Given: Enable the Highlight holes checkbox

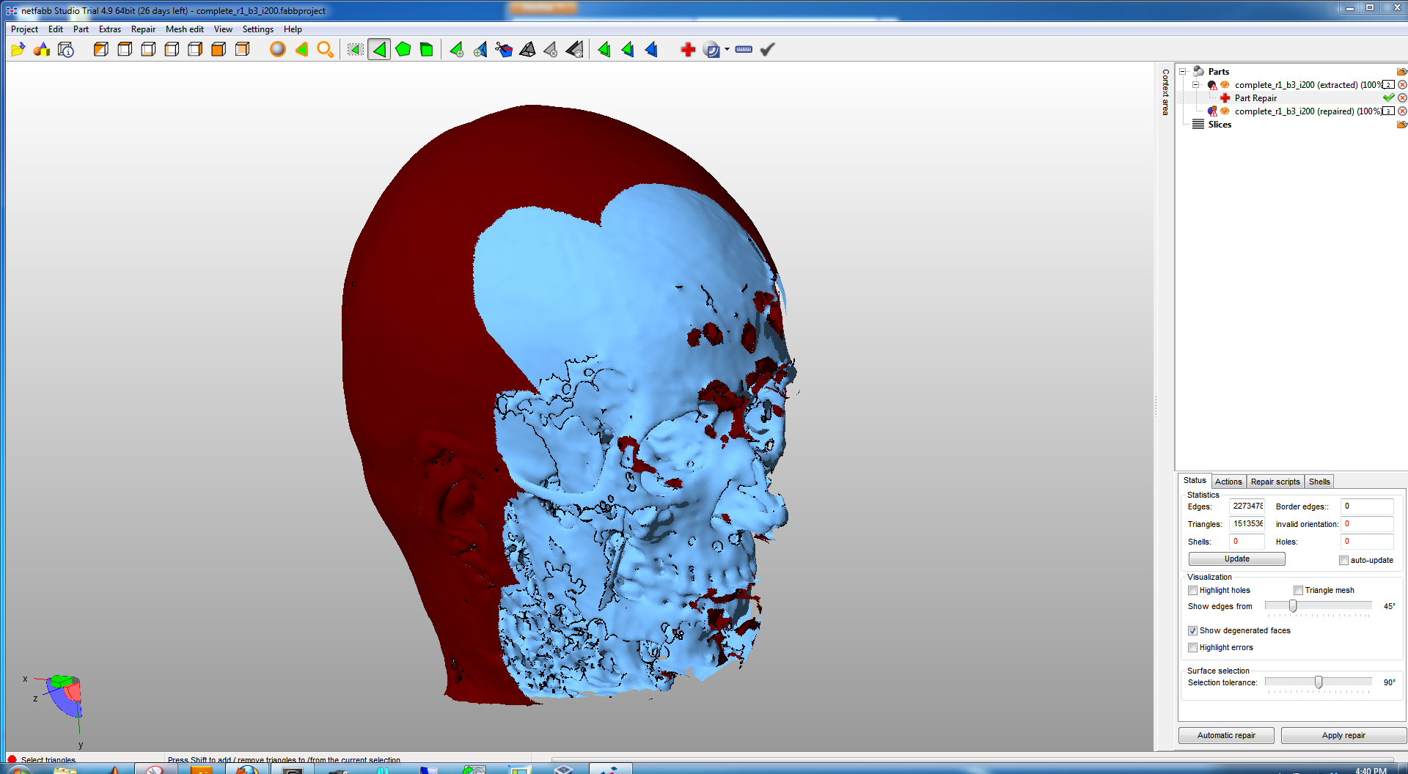Looking at the screenshot, I should click(x=1192, y=591).
